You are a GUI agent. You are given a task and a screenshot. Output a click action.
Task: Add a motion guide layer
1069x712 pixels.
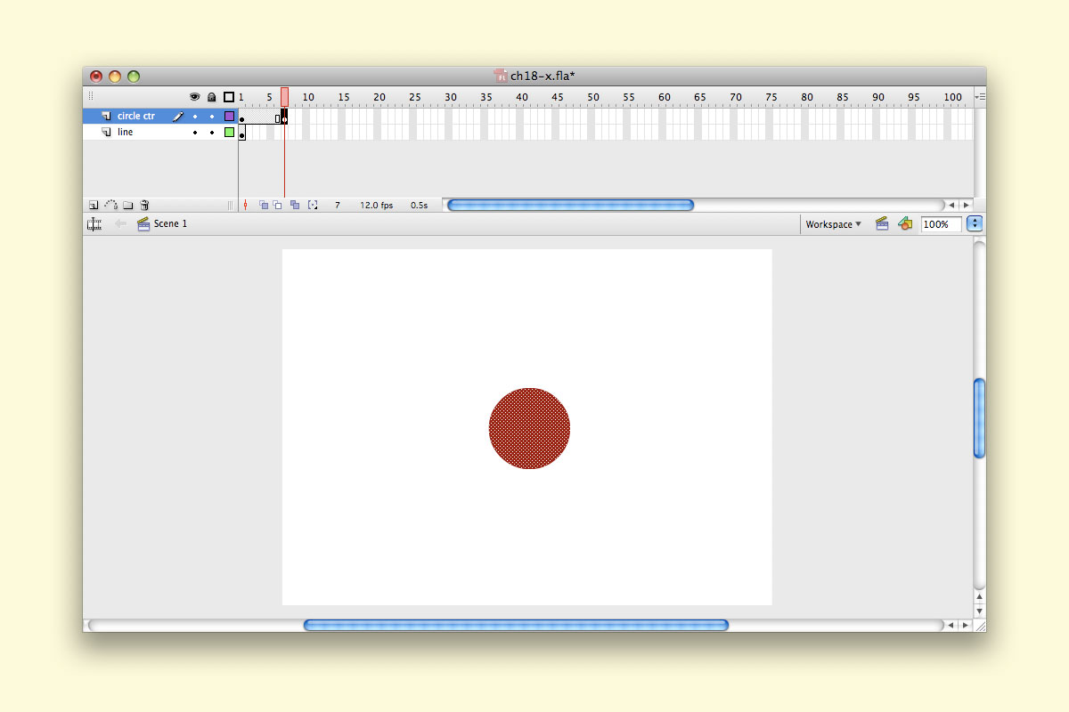(x=110, y=205)
